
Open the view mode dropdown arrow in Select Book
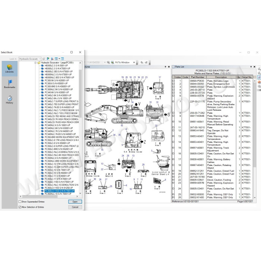tap(59, 59)
